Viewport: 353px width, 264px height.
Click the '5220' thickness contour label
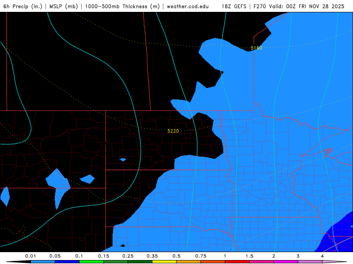coord(173,131)
